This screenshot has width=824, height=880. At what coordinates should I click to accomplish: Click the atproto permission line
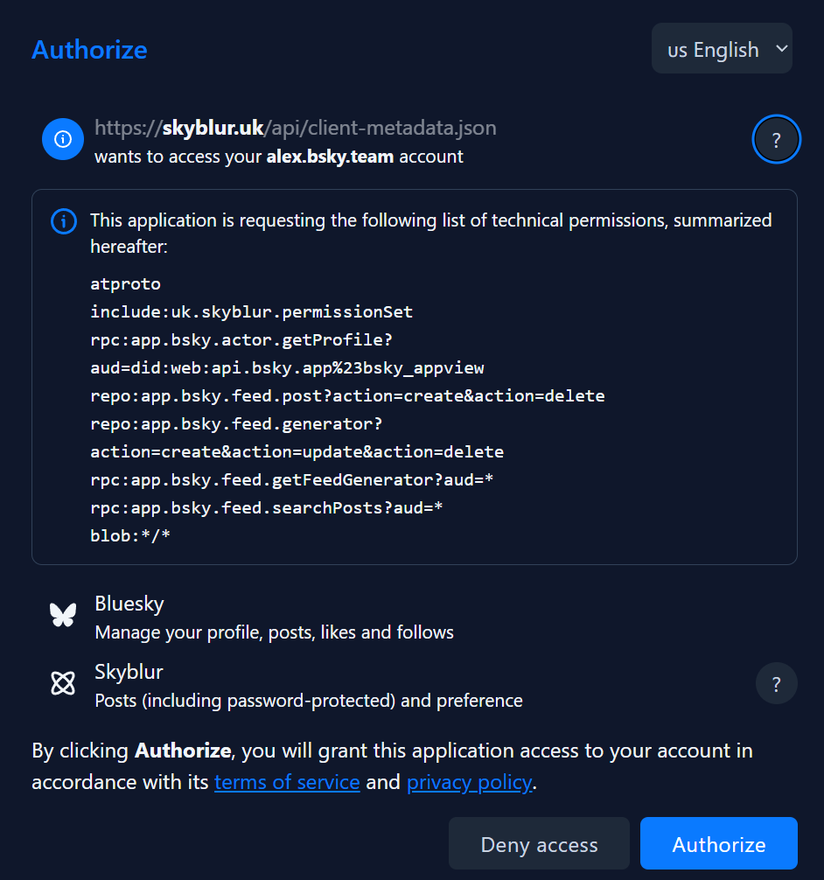pyautogui.click(x=125, y=283)
